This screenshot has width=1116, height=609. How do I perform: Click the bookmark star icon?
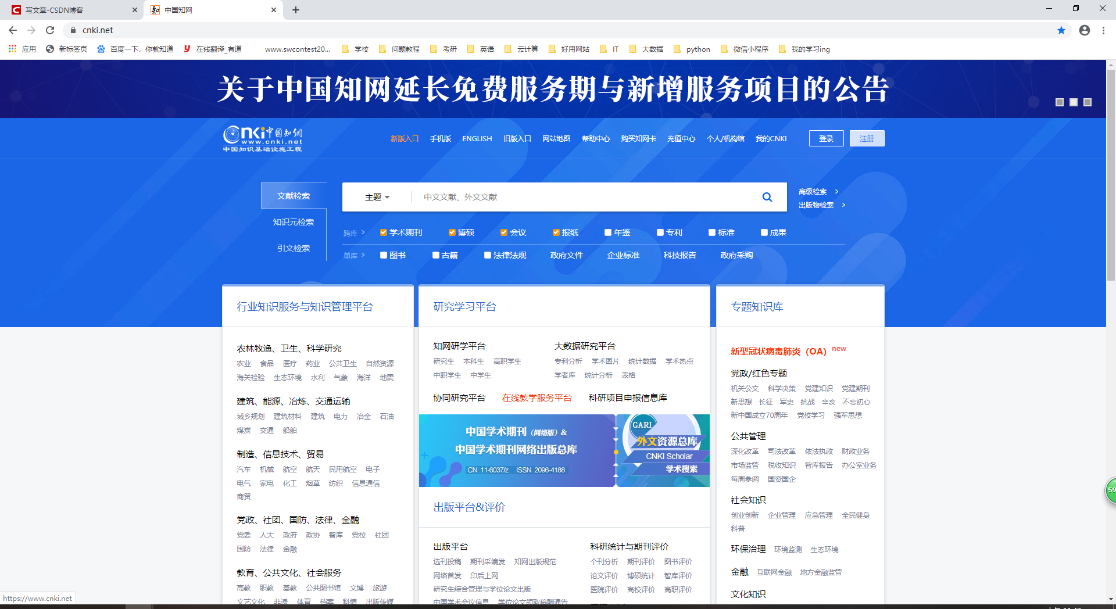pos(1061,30)
